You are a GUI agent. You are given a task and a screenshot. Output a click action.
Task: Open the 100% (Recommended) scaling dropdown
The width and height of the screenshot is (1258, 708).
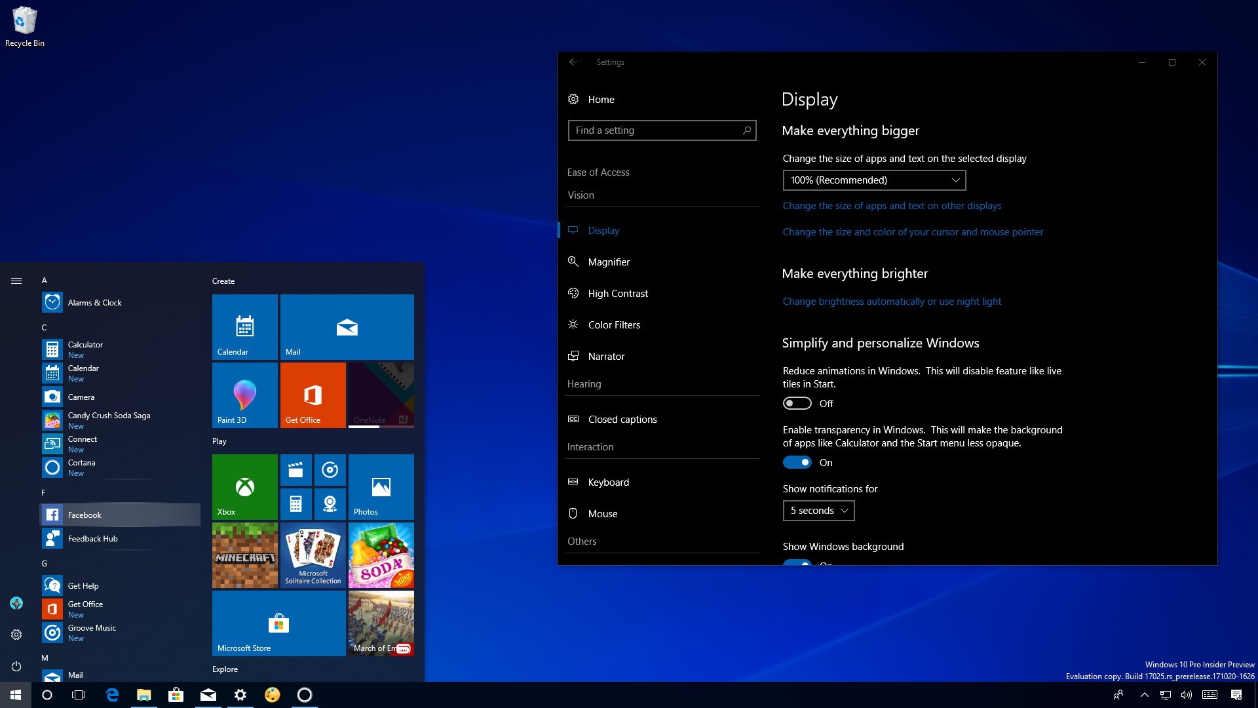[873, 180]
